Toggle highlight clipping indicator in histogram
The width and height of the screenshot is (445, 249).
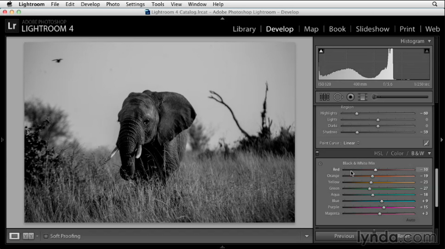tap(427, 51)
